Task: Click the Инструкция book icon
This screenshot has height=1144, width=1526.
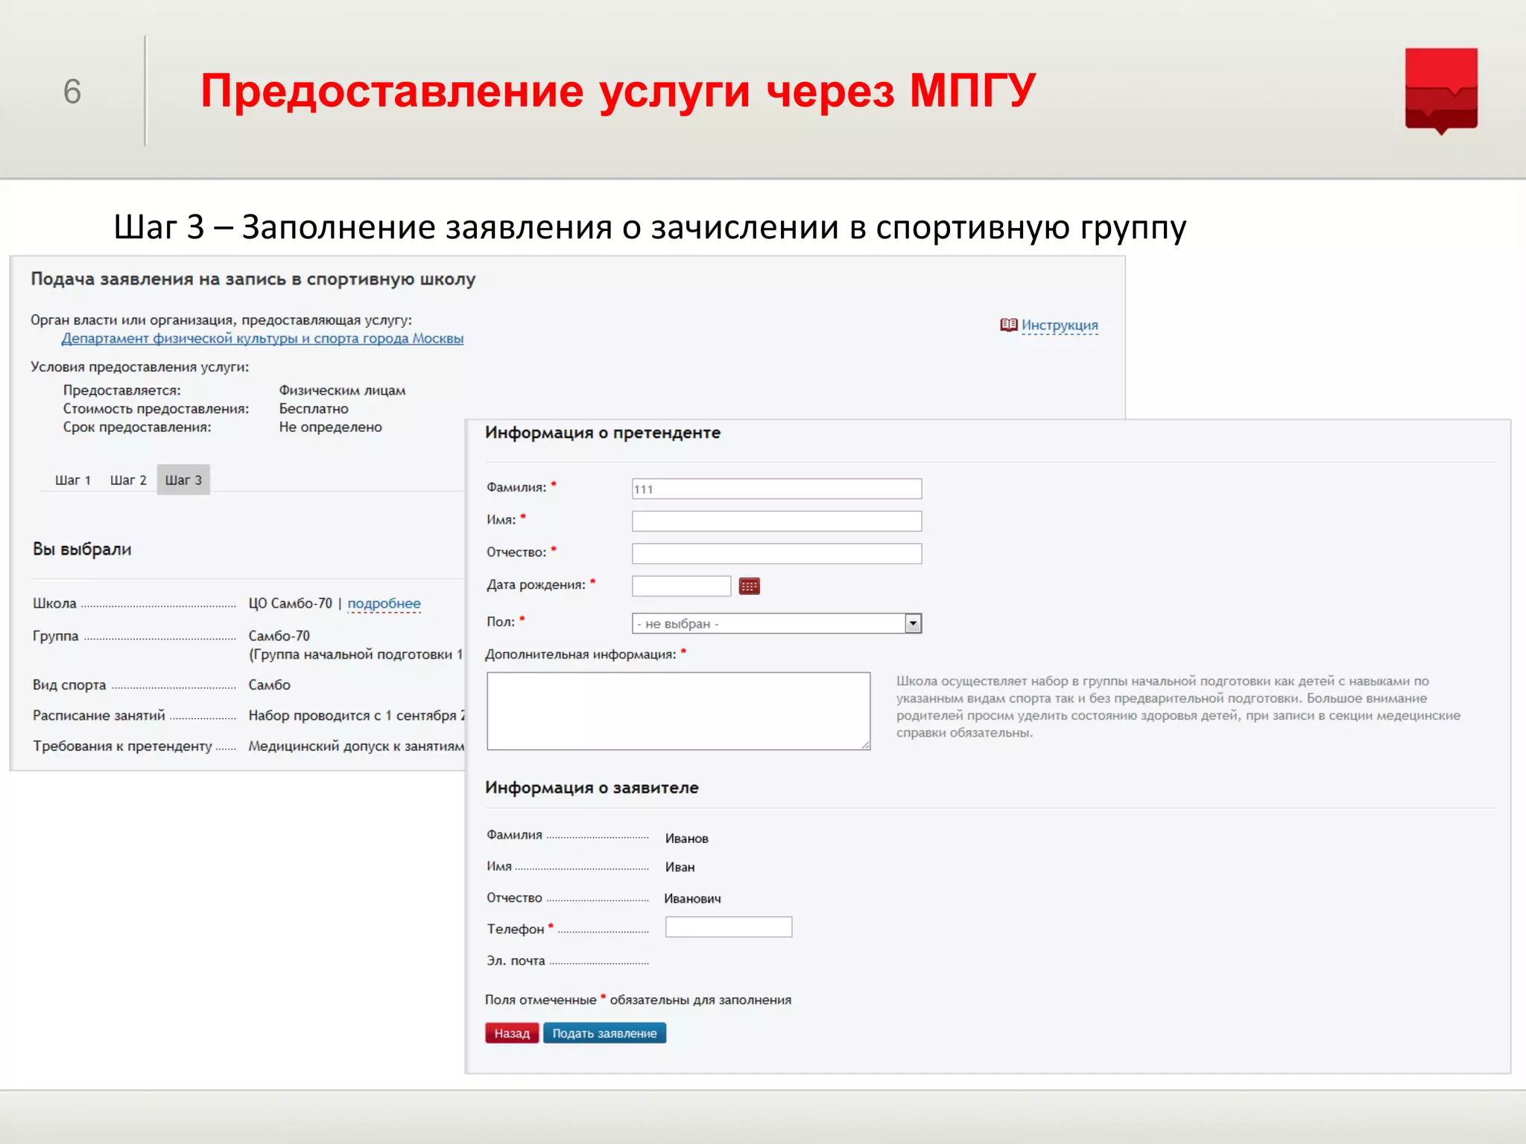Action: click(1008, 325)
